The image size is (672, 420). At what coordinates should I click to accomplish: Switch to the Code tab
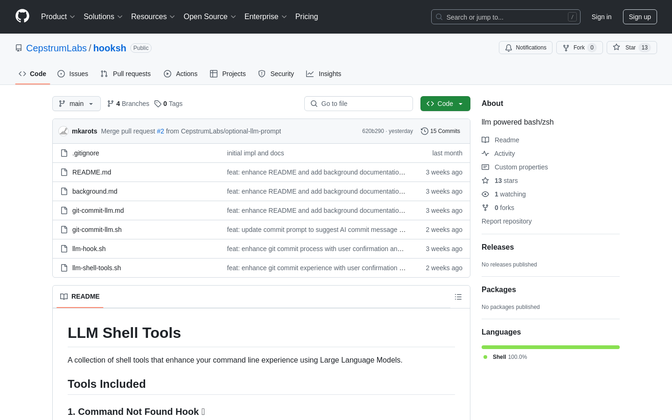pyautogui.click(x=33, y=74)
